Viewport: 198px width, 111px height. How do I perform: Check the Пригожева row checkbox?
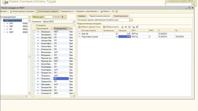tap(33, 84)
